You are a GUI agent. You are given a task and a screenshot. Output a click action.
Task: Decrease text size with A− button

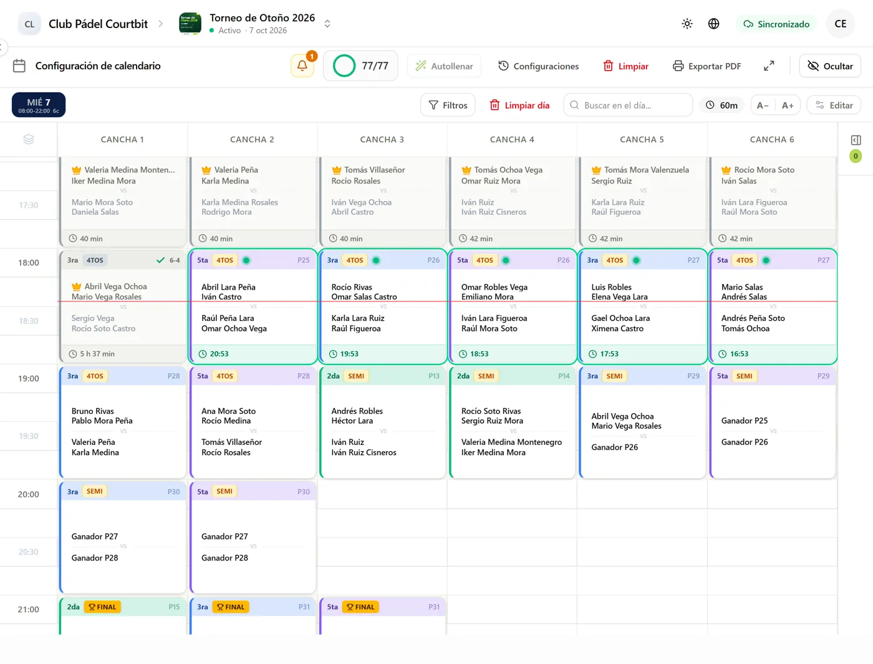[x=763, y=105]
